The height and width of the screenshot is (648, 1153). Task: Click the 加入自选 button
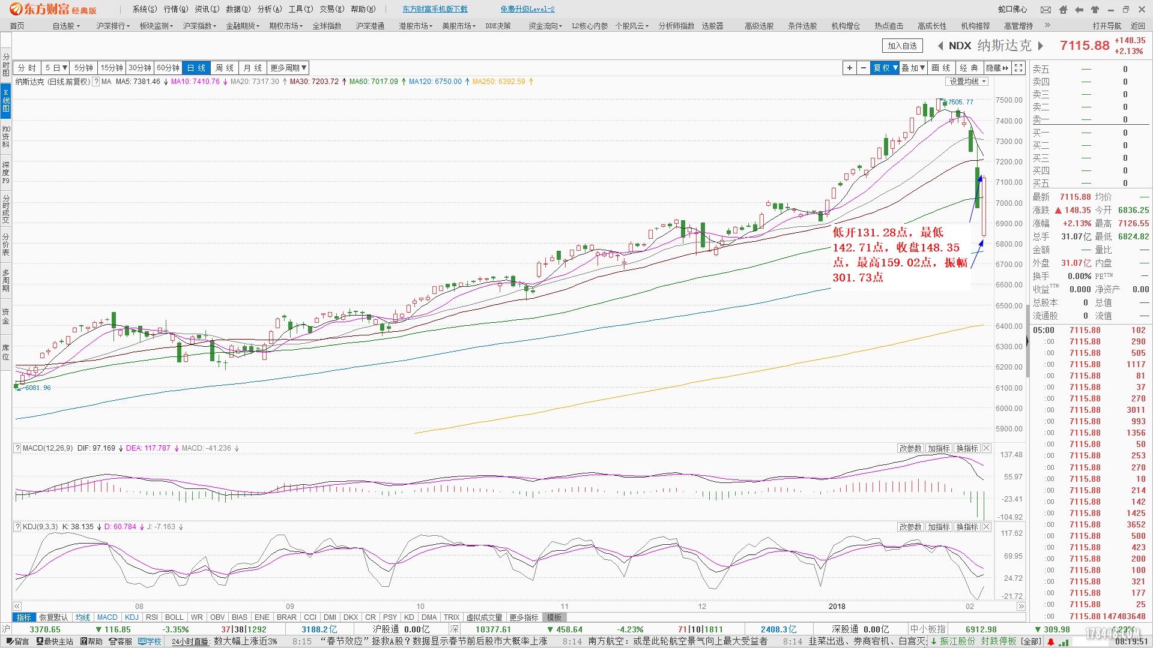point(902,46)
